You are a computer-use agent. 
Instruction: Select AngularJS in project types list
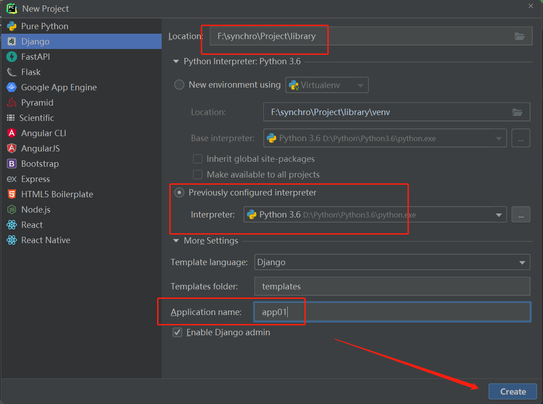click(x=81, y=148)
